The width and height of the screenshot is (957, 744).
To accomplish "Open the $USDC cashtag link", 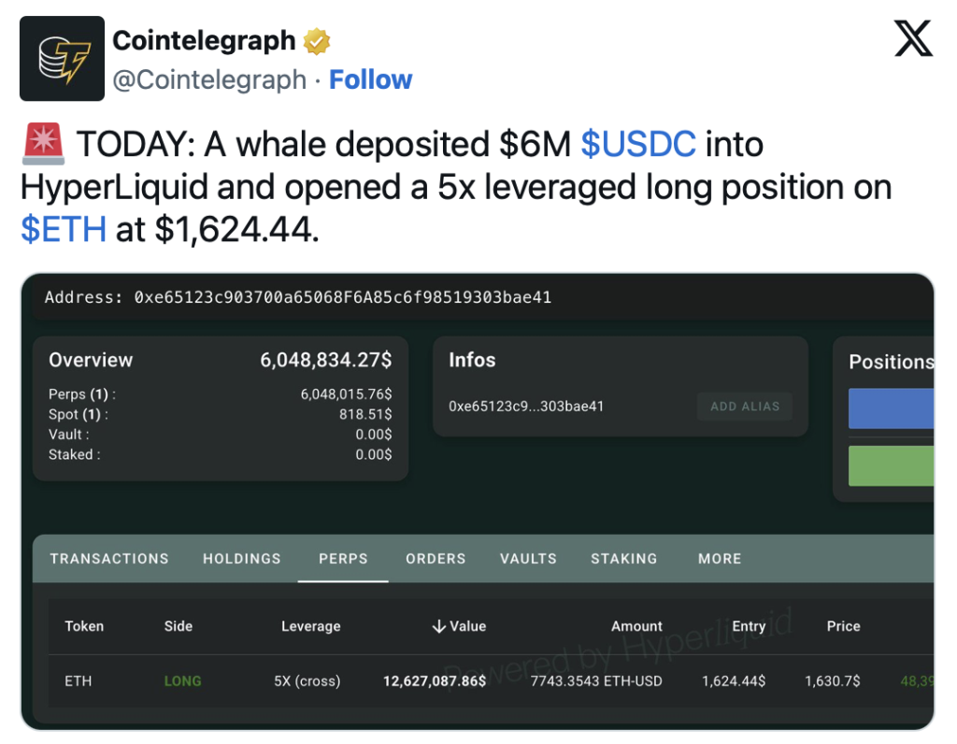I will point(637,144).
